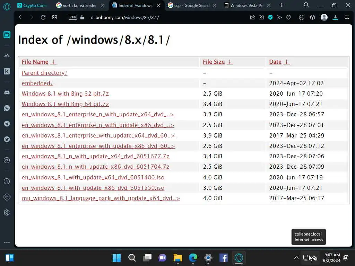Image resolution: width=355 pixels, height=266 pixels.
Task: Open the embedded/ folder link
Action: (x=37, y=83)
